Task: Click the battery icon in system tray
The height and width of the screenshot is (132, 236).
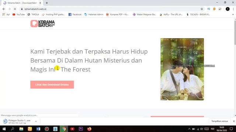Action: (193, 129)
